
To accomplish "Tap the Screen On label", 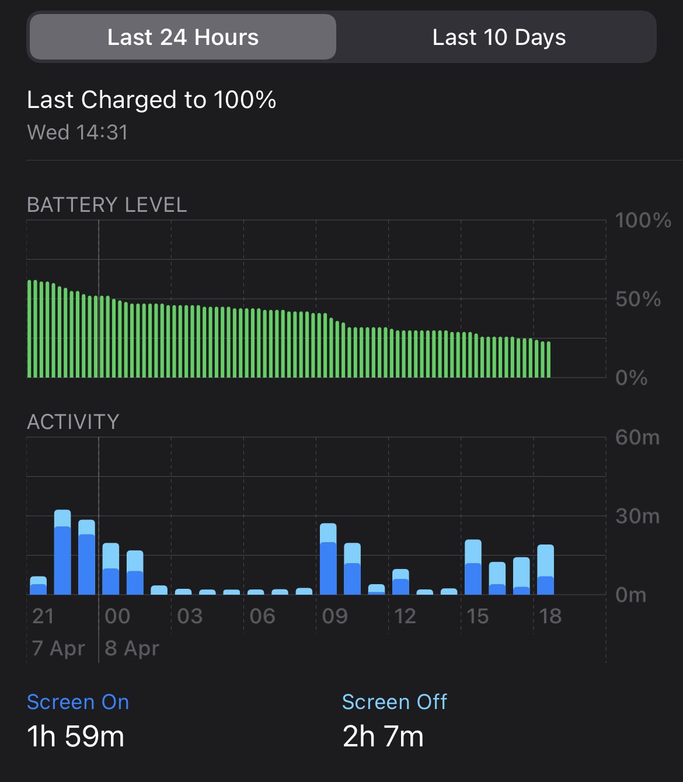I will (78, 702).
